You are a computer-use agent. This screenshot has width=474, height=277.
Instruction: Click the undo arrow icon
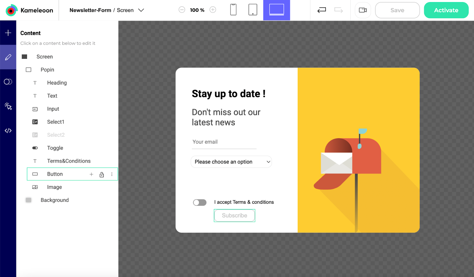pyautogui.click(x=321, y=10)
